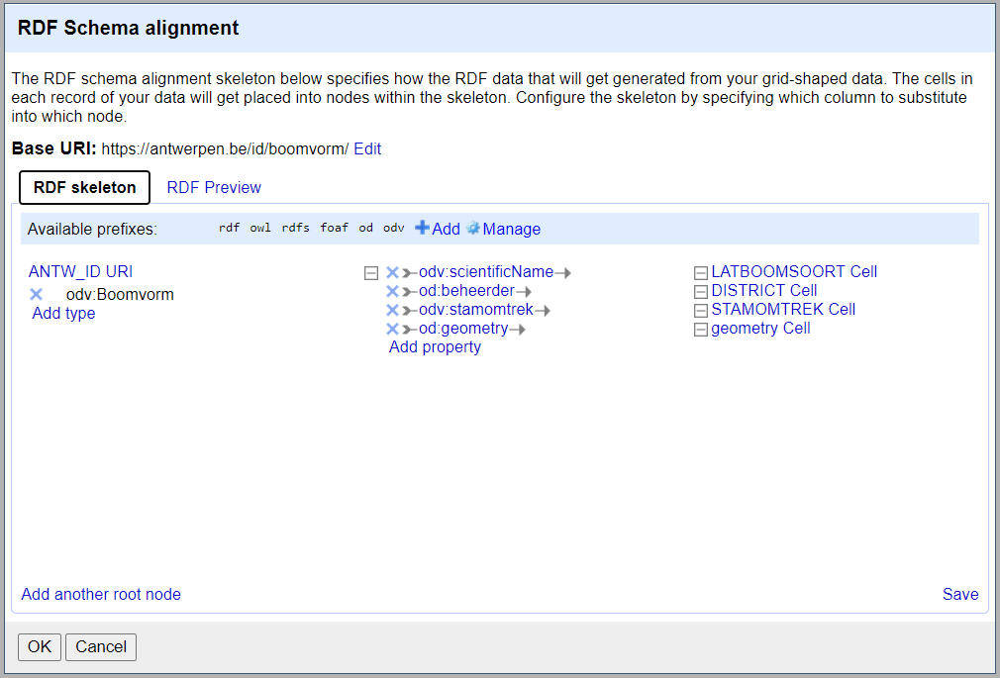Viewport: 1000px width, 678px height.
Task: Open the ANTW_ID URI node settings
Action: coord(80,271)
